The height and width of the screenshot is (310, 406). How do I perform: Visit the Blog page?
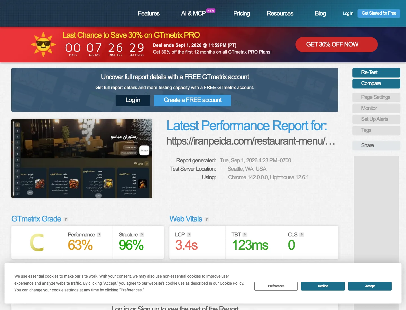tap(320, 14)
